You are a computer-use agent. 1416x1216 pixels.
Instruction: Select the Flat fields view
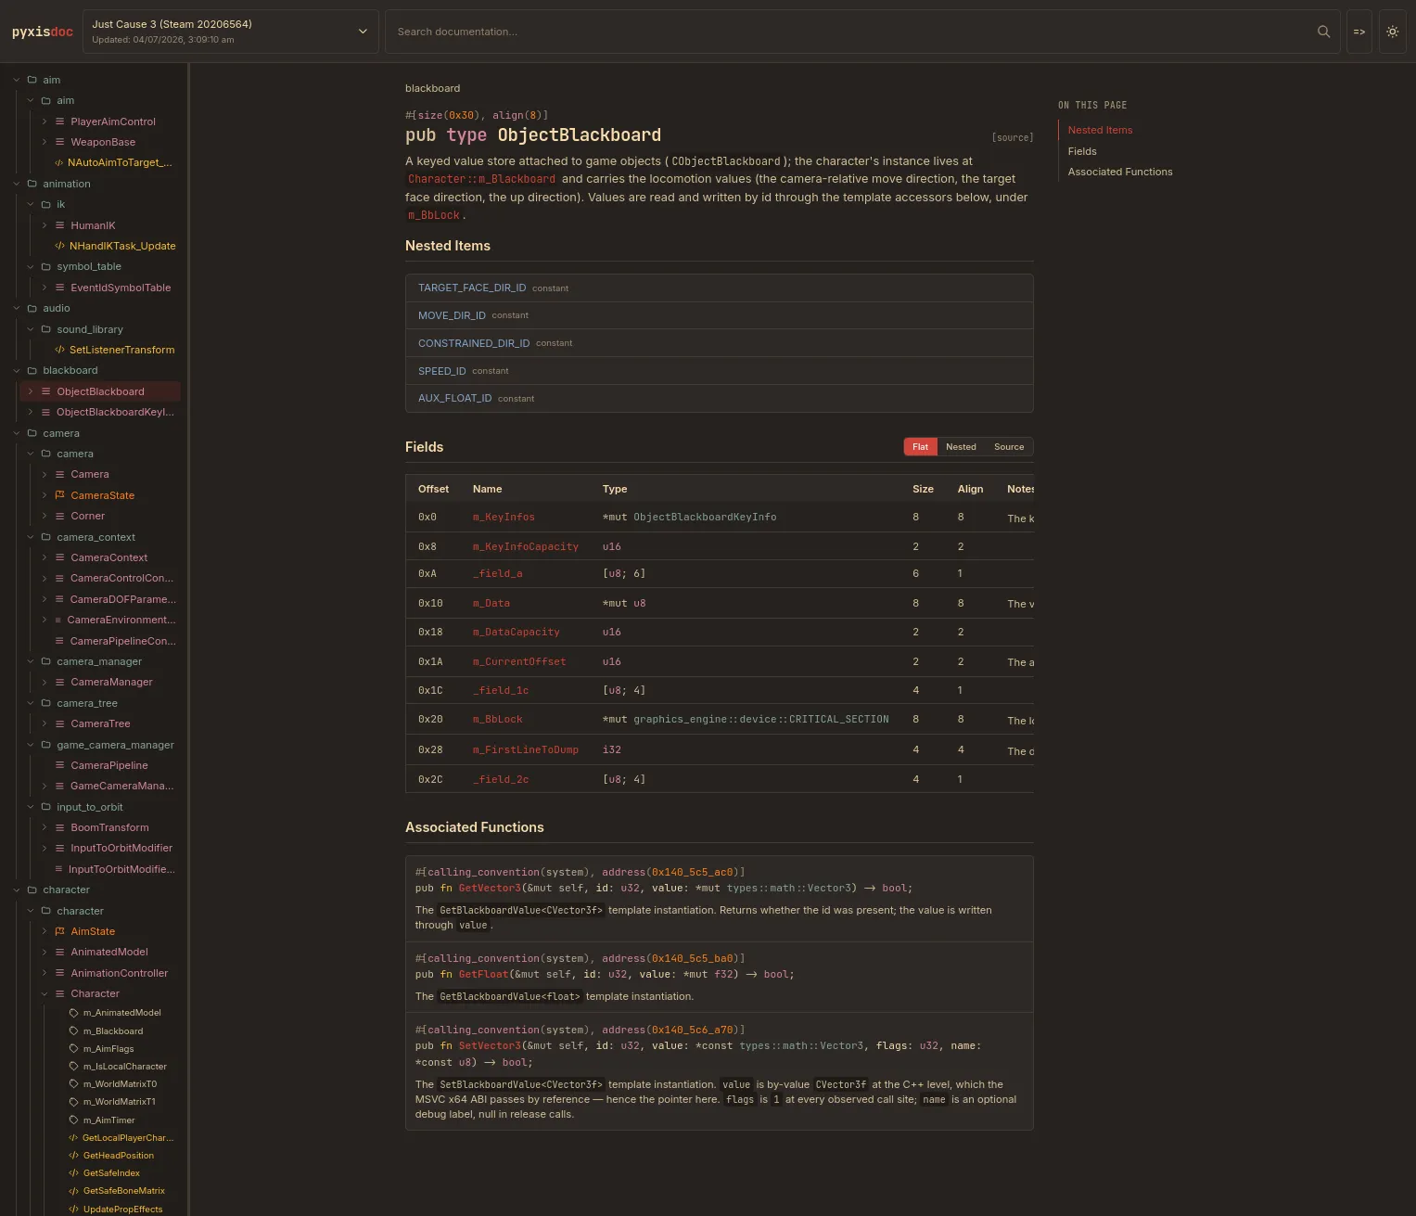point(920,447)
